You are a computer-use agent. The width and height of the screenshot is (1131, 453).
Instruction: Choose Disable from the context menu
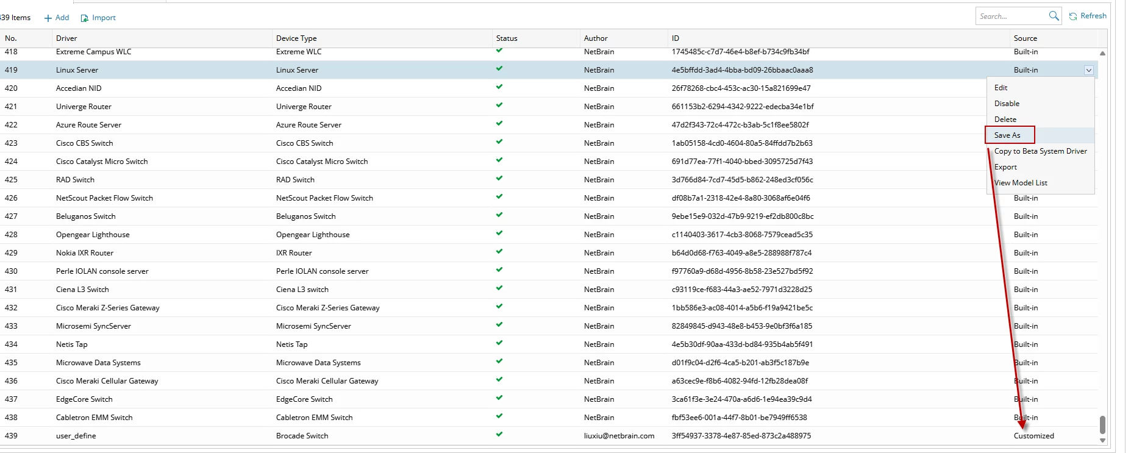1041,104
